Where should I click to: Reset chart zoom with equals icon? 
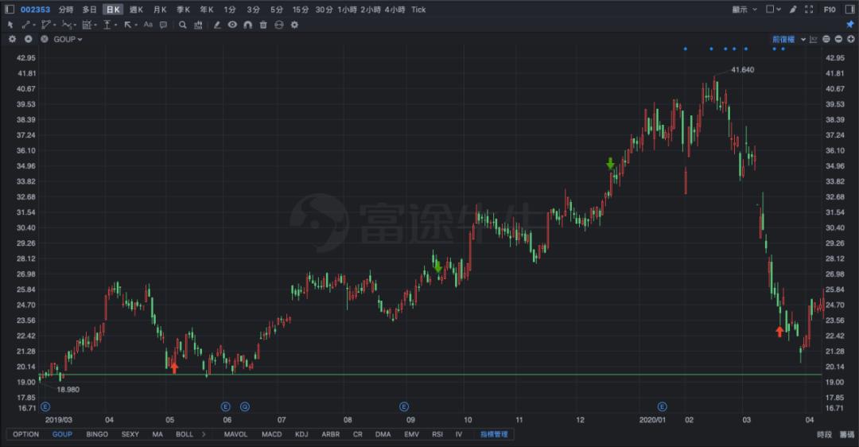(826, 39)
